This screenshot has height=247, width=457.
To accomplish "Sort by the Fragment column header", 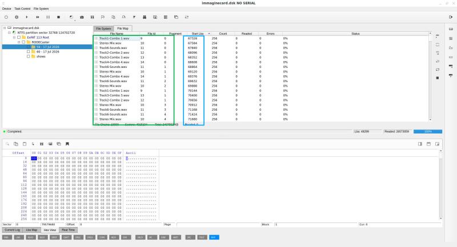I will 175,34.
